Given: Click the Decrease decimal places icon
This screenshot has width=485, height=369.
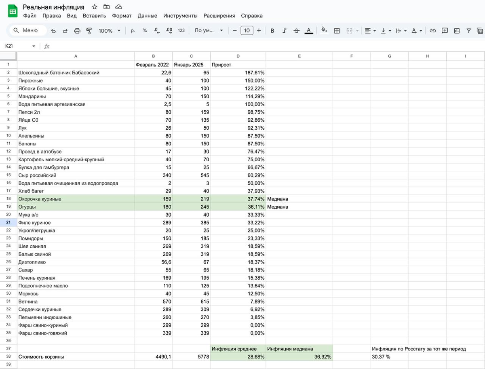Looking at the screenshot, I should point(157,30).
